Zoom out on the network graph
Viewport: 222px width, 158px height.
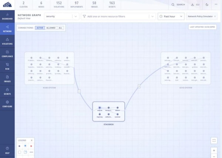[214, 156]
